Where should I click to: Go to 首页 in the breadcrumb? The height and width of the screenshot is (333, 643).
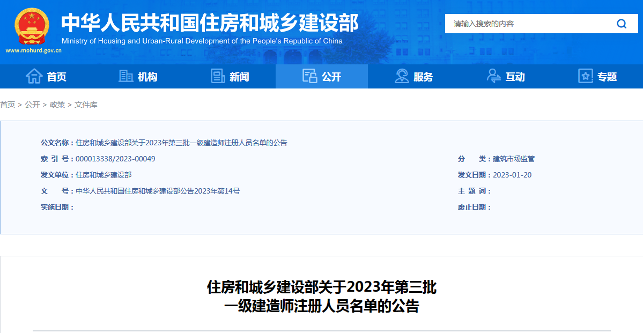tap(8, 105)
